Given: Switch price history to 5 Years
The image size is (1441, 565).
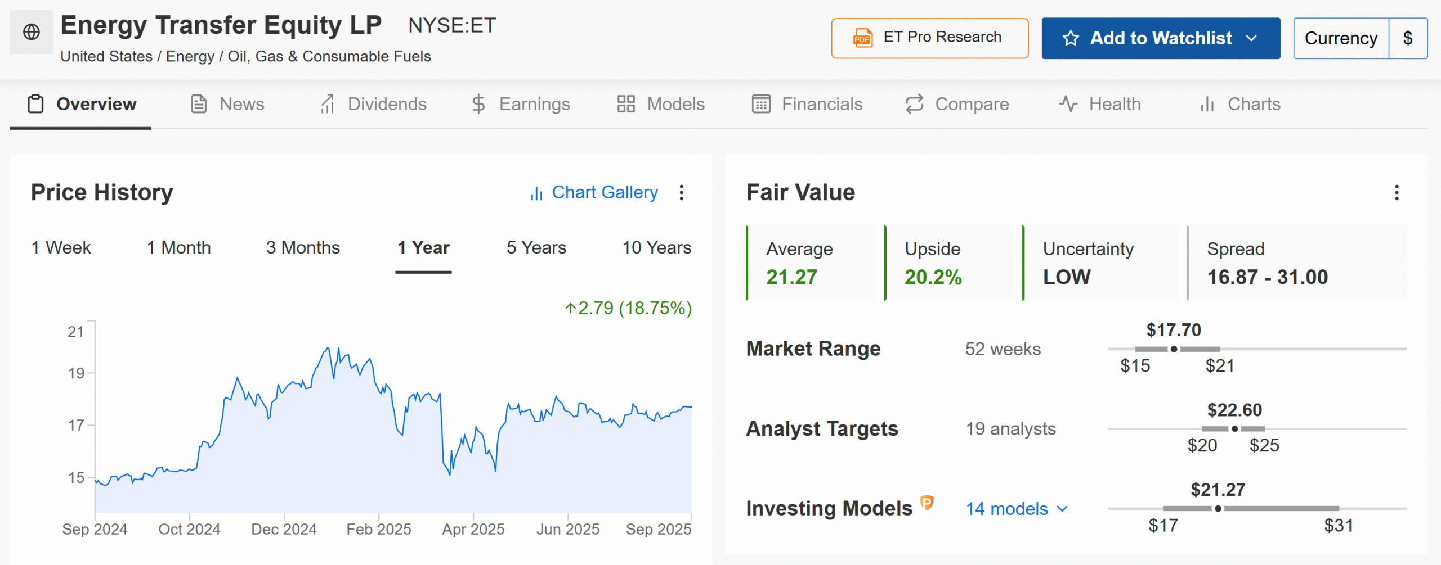Looking at the screenshot, I should click(x=536, y=248).
